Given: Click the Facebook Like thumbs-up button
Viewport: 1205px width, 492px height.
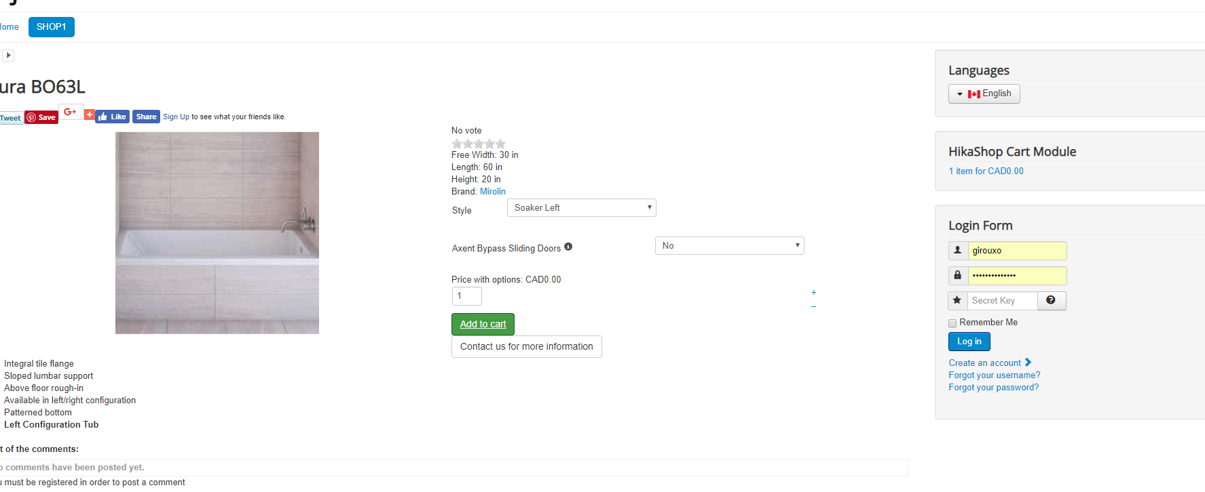Looking at the screenshot, I should point(112,117).
